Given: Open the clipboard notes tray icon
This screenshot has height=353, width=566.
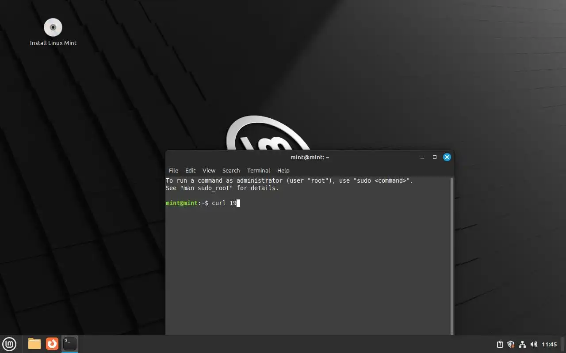Looking at the screenshot, I should (500, 344).
